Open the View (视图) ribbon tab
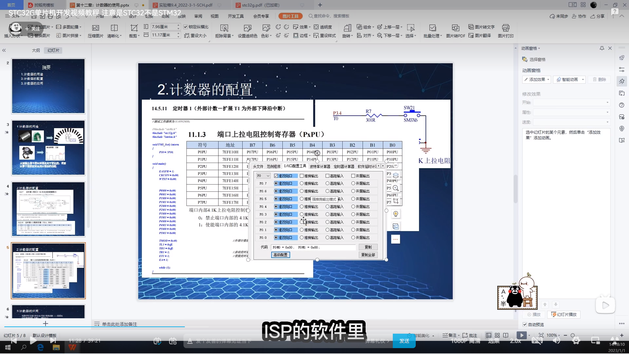Screen dimensions: 629x354 click(214, 16)
